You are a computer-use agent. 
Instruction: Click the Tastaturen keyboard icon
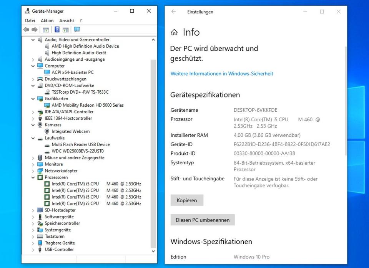tap(40, 236)
